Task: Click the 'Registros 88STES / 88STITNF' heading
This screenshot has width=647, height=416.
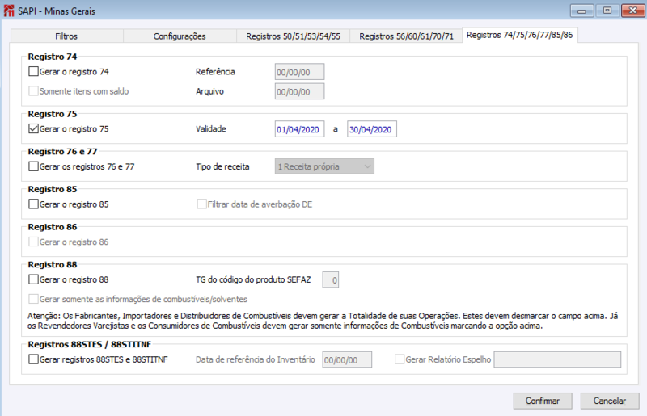Action: point(90,344)
